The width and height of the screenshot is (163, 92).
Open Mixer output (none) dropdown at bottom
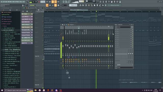point(125,67)
